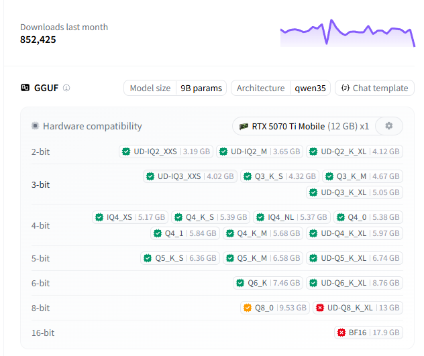Click the 852,425 downloads count

click(x=38, y=40)
